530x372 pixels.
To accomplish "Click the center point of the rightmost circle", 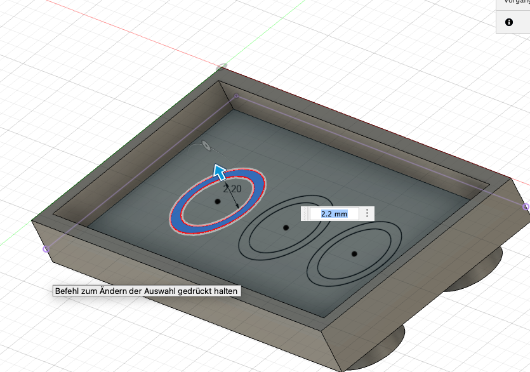I will 354,253.
